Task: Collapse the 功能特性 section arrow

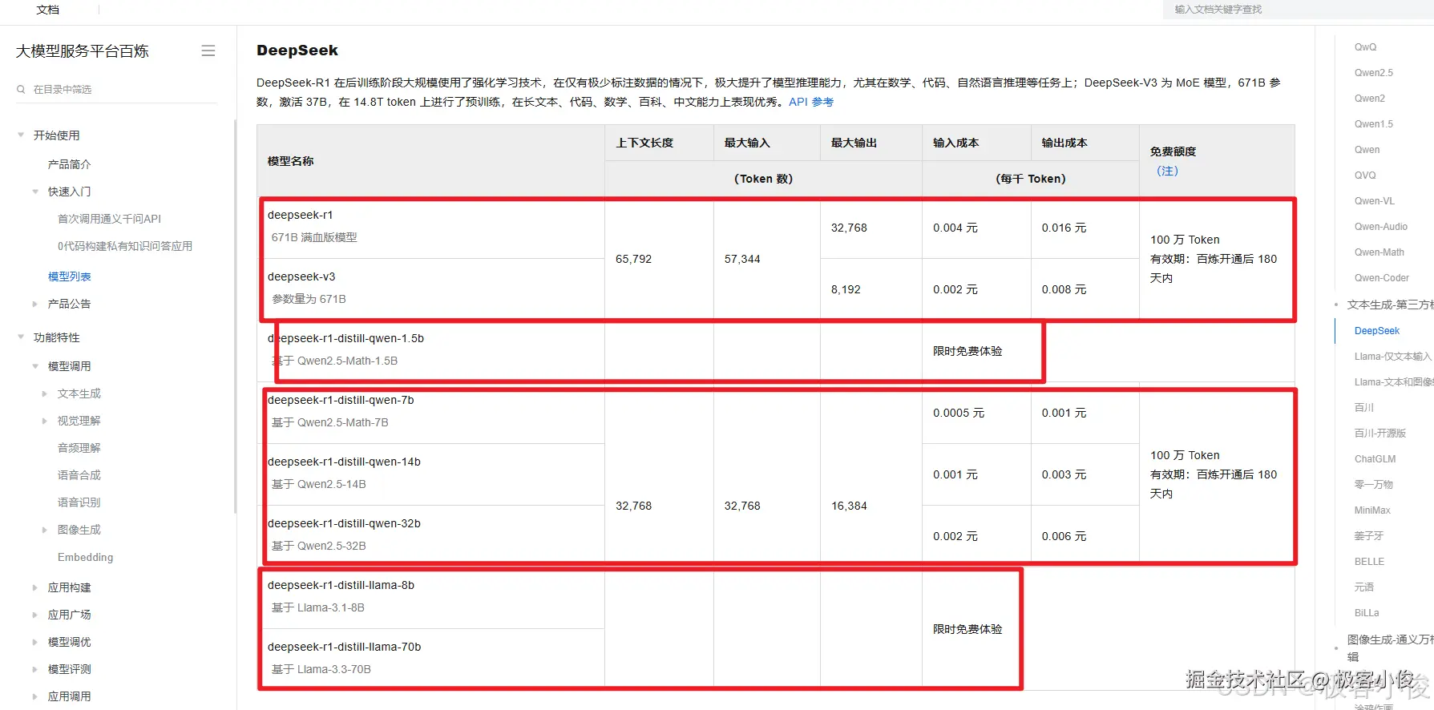Action: tap(21, 337)
